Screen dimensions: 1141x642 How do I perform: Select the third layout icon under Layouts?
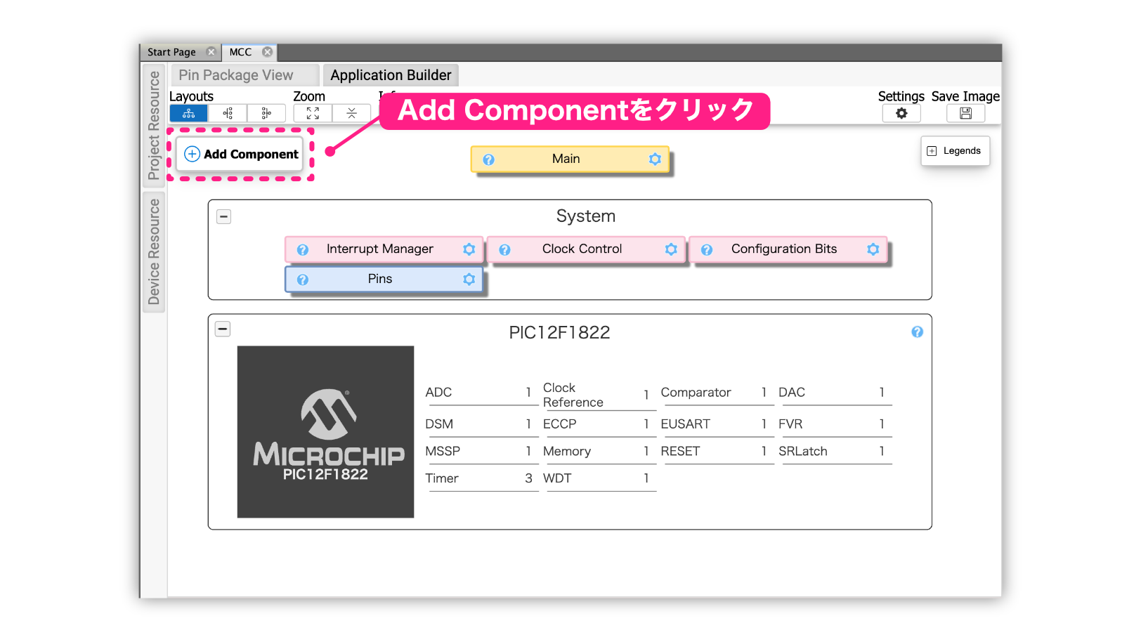pos(266,113)
